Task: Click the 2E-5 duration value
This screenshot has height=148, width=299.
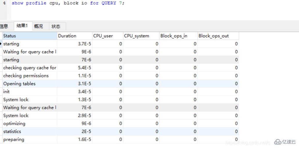Action: coord(87,131)
